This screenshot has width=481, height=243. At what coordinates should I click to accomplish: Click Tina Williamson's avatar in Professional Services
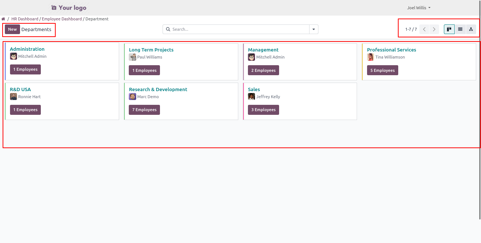click(x=370, y=57)
